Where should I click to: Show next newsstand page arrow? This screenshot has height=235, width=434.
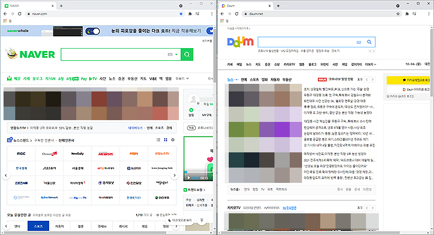(x=174, y=175)
